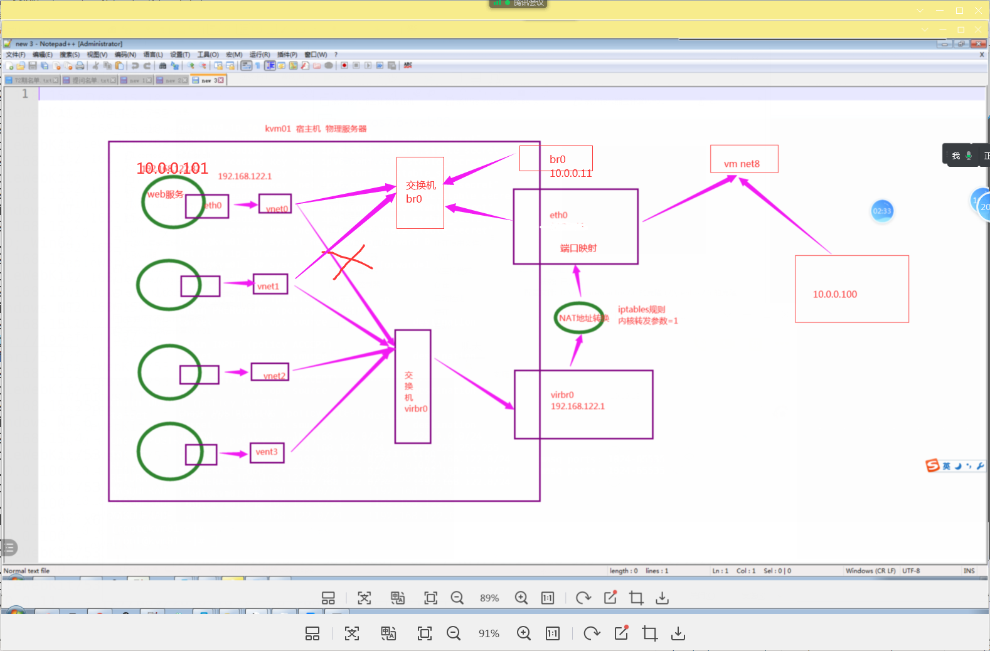The height and width of the screenshot is (651, 990).
Task: Click the edit pencil icon in 91% toolbar
Action: (621, 633)
